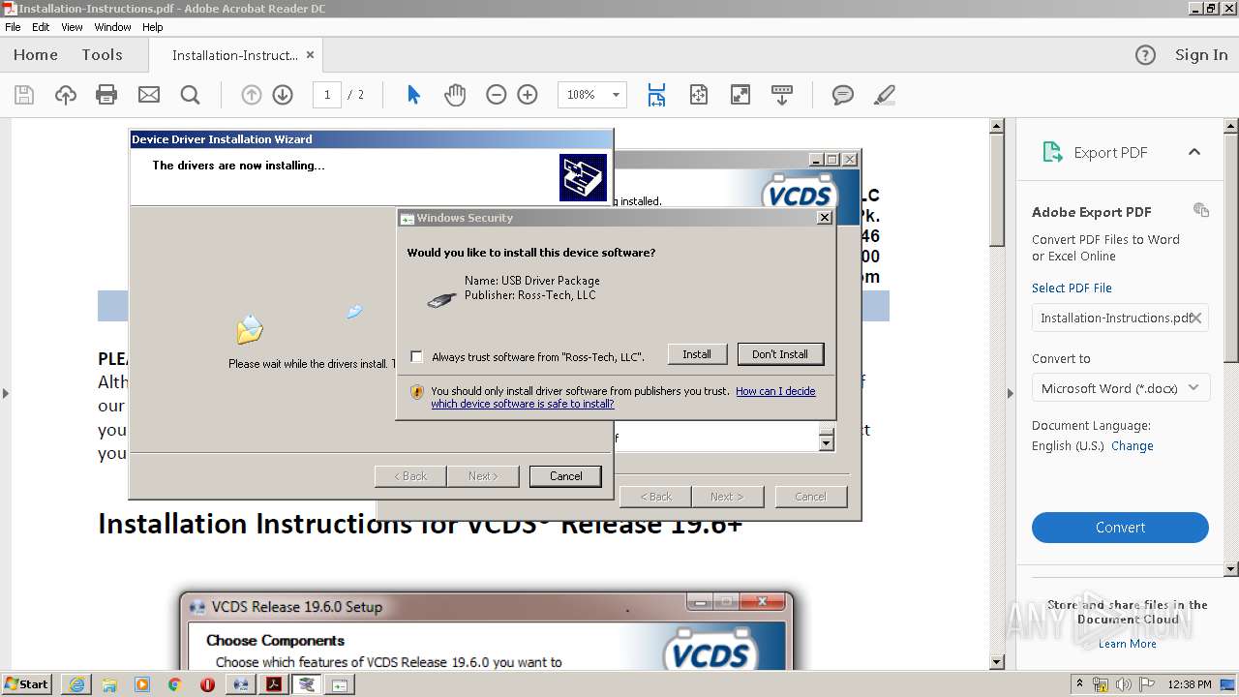Expand the left navigation pane arrow
The width and height of the screenshot is (1239, 697).
6,393
